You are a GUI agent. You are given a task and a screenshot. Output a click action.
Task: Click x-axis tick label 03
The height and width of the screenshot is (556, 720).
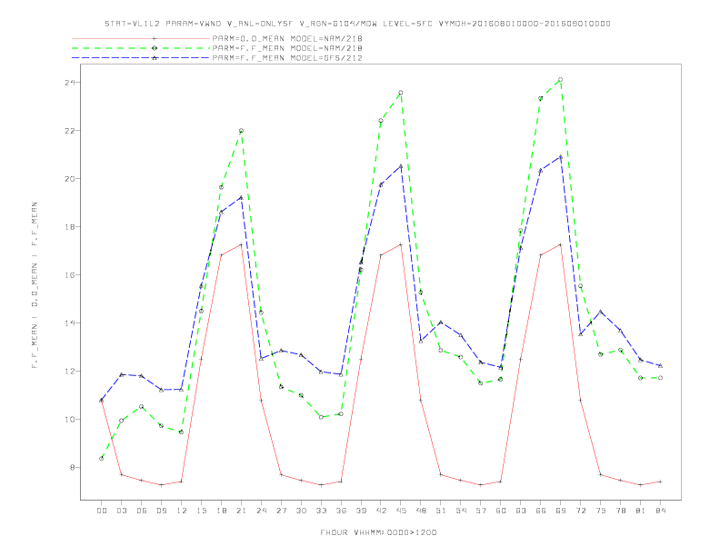[x=122, y=511]
